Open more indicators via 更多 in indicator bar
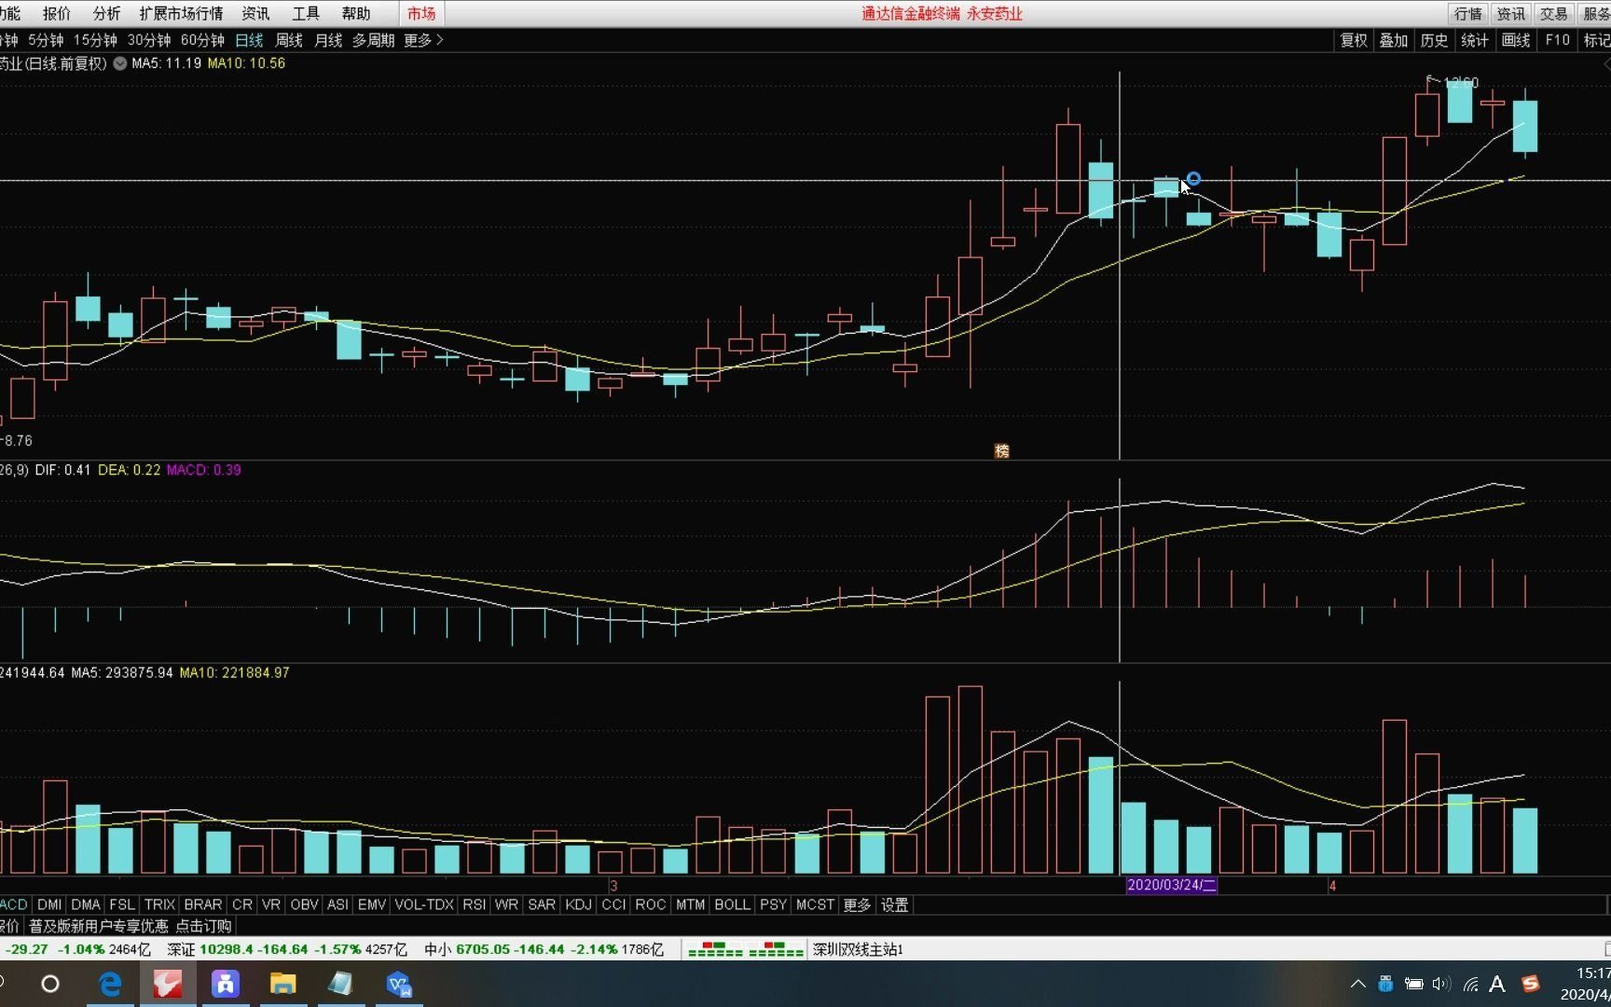This screenshot has height=1007, width=1611. tap(857, 904)
